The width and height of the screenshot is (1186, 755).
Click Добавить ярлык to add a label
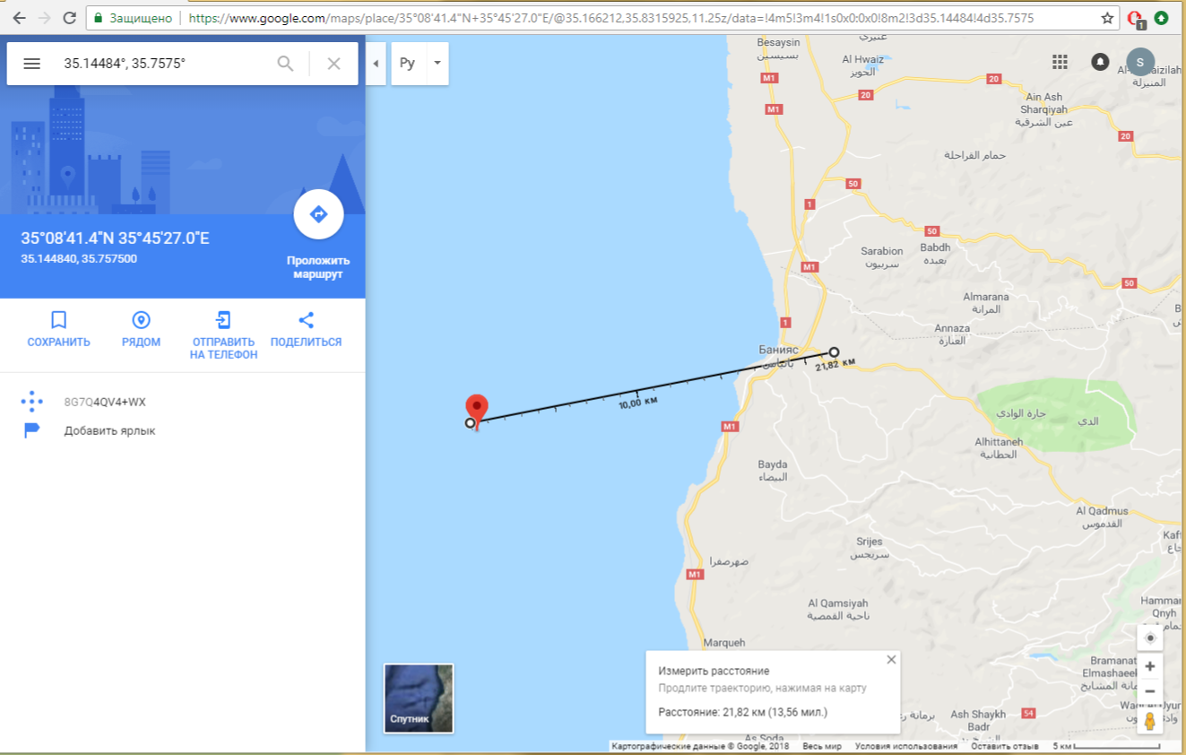coord(109,430)
